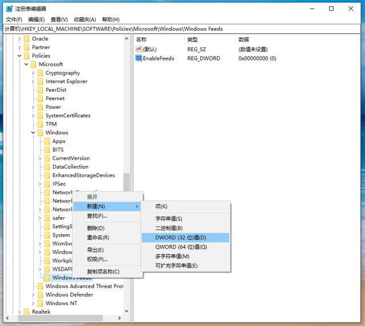This screenshot has height=326, width=365.
Task: Click the Registry Editor app icon in title bar
Action: 9,9
